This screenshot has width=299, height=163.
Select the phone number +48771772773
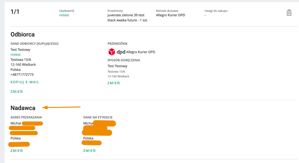pos(22,75)
